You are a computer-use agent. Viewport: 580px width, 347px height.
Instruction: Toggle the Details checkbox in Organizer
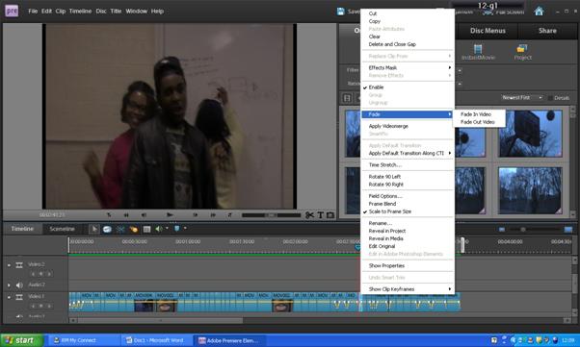click(x=550, y=98)
